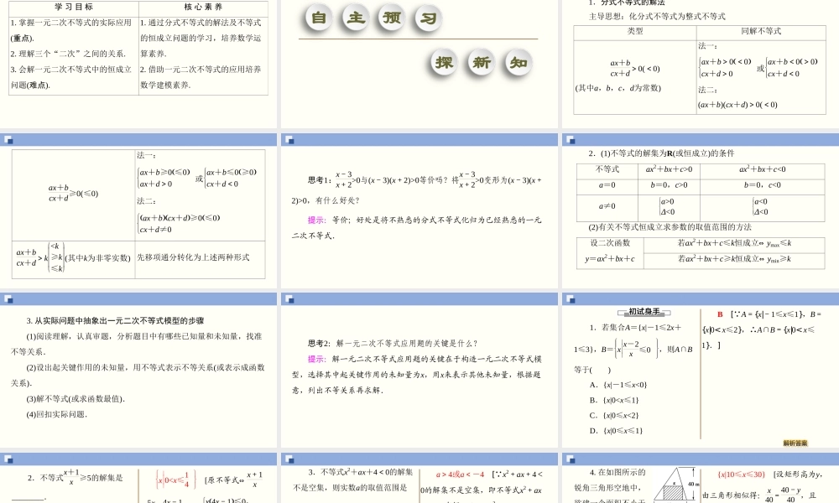Image resolution: width=839 pixels, height=503 pixels.
Task: Click the 解析答案 link
Action: click(x=795, y=443)
